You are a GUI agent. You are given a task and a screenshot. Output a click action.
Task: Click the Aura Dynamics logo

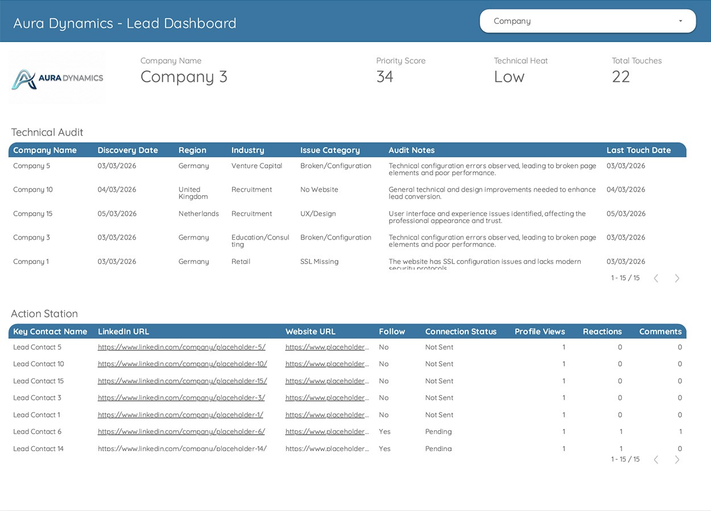57,79
